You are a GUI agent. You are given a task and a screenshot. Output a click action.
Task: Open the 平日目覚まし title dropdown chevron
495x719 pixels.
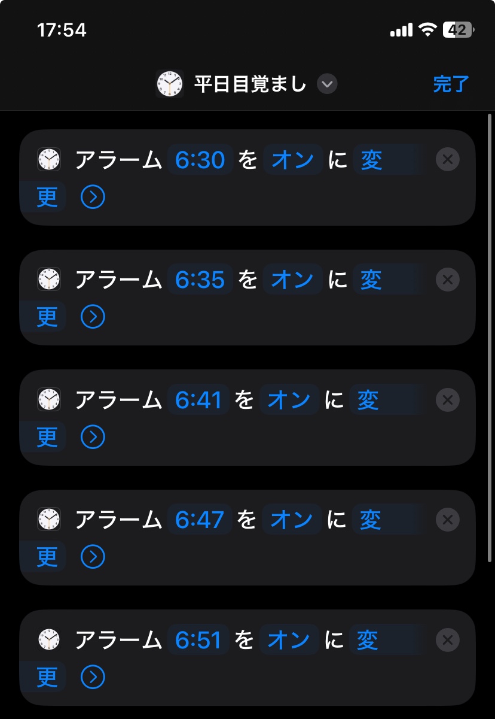pyautogui.click(x=326, y=84)
